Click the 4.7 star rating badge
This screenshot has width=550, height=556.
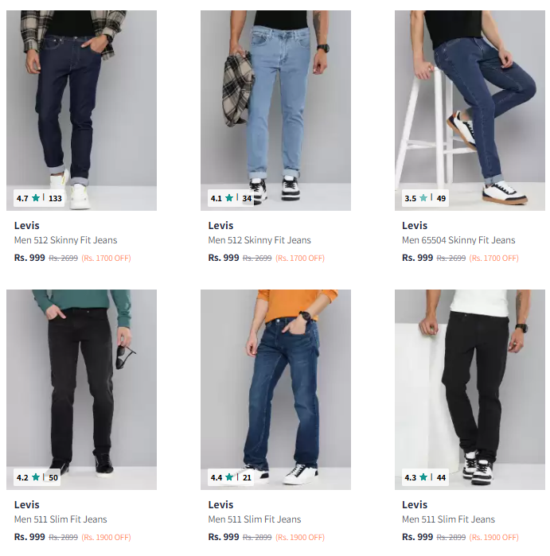(39, 198)
